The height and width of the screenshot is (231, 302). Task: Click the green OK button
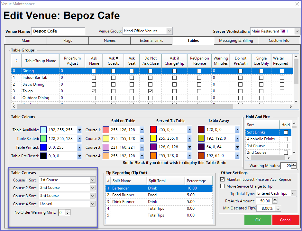(x=258, y=220)
